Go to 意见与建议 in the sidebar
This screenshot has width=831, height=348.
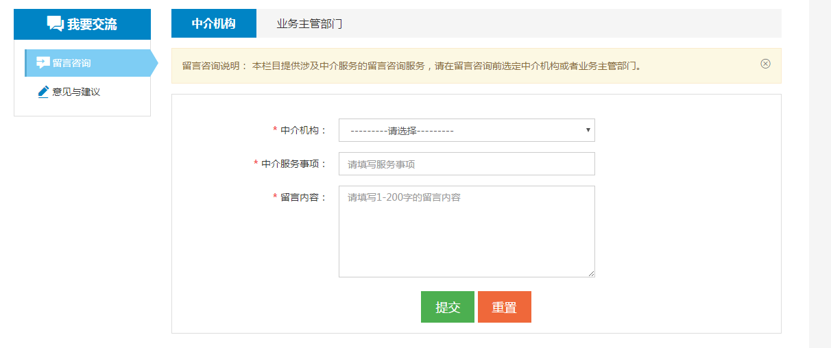coord(76,91)
